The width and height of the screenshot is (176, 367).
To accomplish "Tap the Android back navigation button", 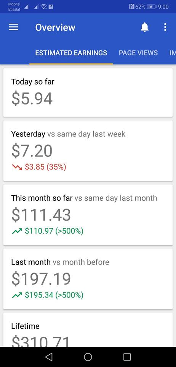I will (49, 357).
